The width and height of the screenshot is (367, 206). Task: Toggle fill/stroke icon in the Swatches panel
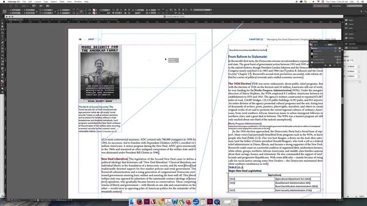[x=311, y=45]
